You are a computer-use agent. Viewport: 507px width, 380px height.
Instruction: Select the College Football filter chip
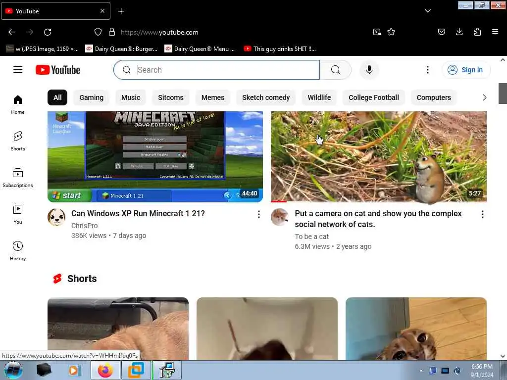374,97
